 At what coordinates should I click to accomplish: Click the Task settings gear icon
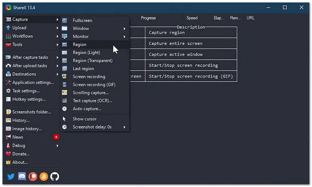[x=8, y=91]
